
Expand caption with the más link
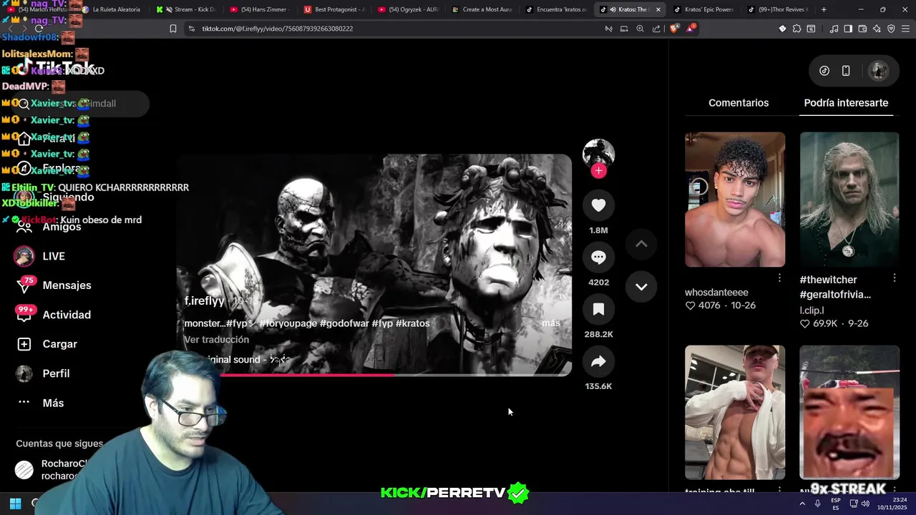click(x=551, y=323)
